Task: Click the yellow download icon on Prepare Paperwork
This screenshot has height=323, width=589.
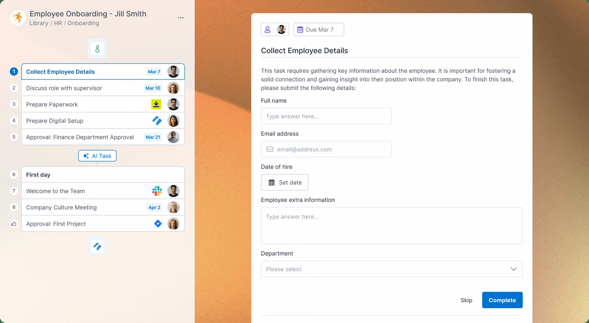Action: pos(156,104)
